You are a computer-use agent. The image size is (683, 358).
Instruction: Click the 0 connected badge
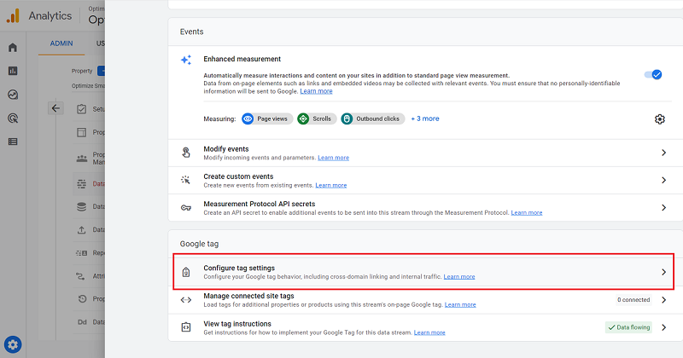[x=633, y=300]
